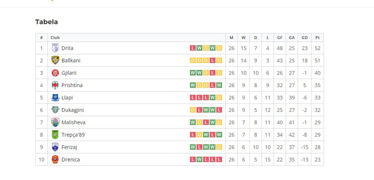Click the Malisheva club crest icon
Viewport: 374px width, 180px height.
coord(55,122)
